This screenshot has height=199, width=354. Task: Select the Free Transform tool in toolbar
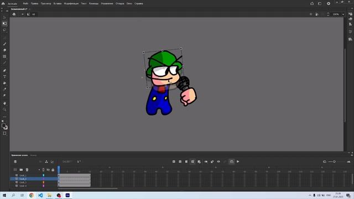coord(4,23)
